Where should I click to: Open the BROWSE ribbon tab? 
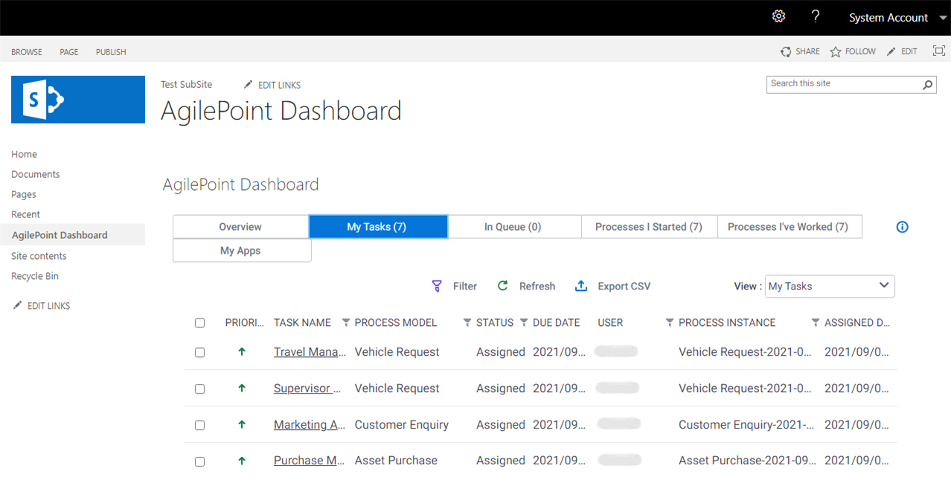coord(27,52)
